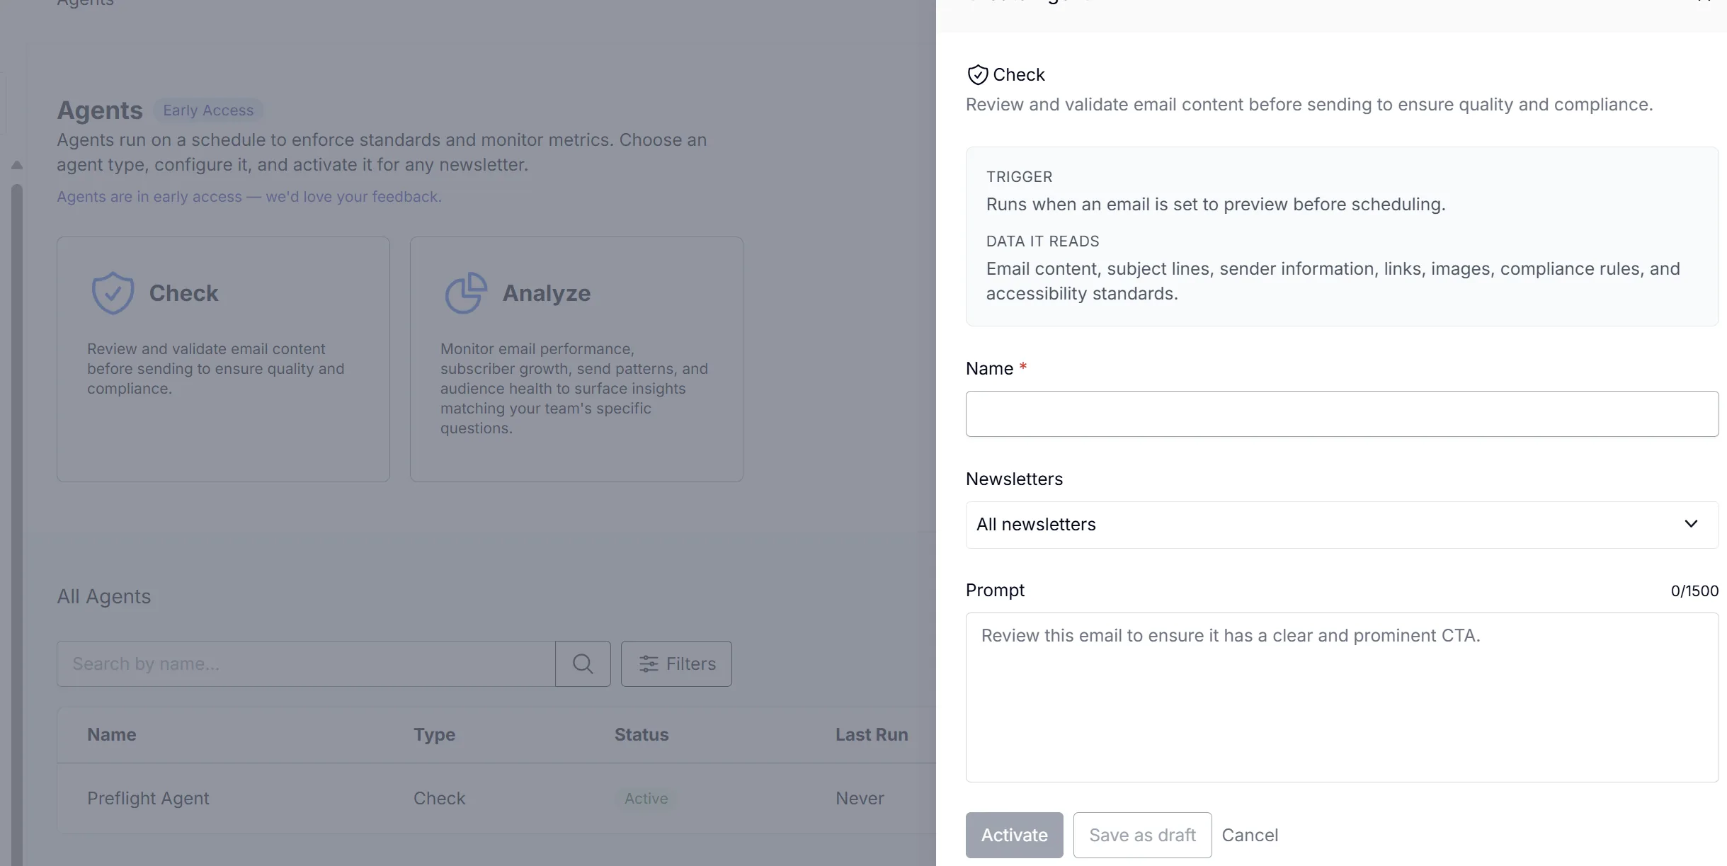Click the shield icon beside panel Check heading
This screenshot has height=866, width=1727.
(978, 74)
